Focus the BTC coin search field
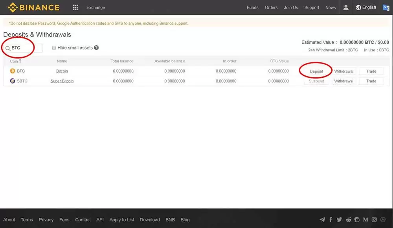The width and height of the screenshot is (393, 228). [x=23, y=48]
